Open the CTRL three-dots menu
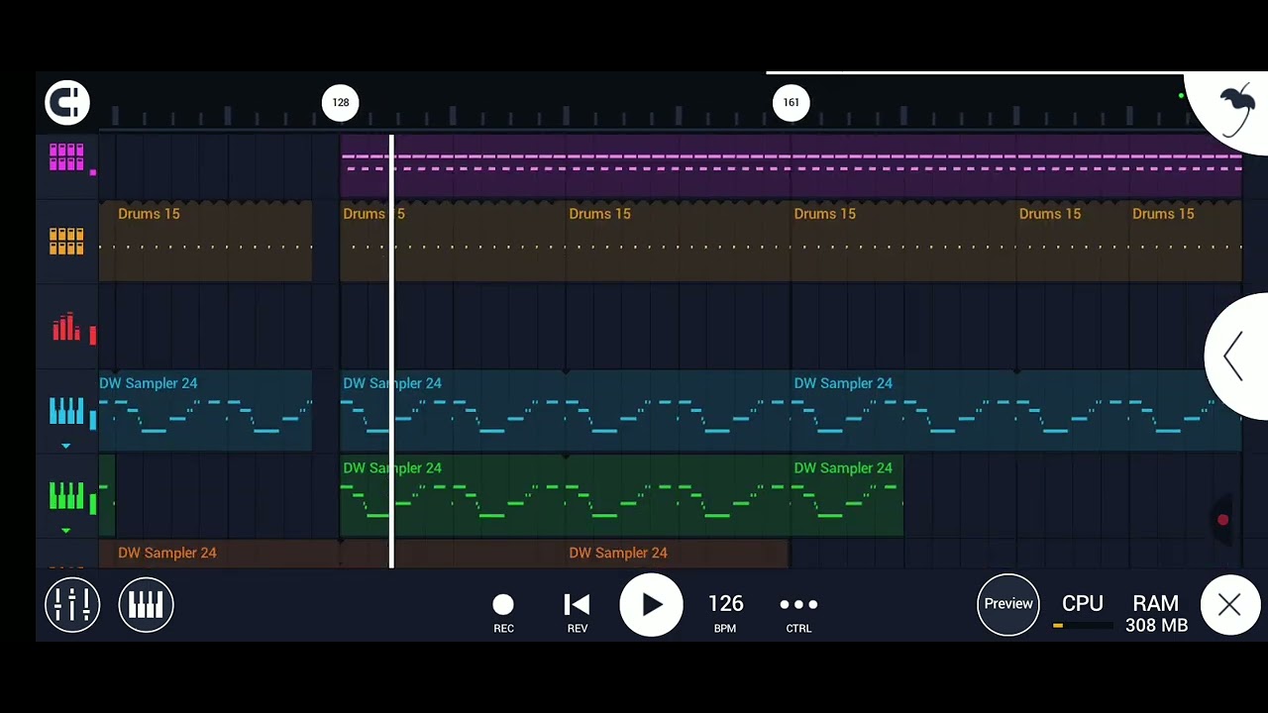The height and width of the screenshot is (713, 1268). [x=798, y=613]
